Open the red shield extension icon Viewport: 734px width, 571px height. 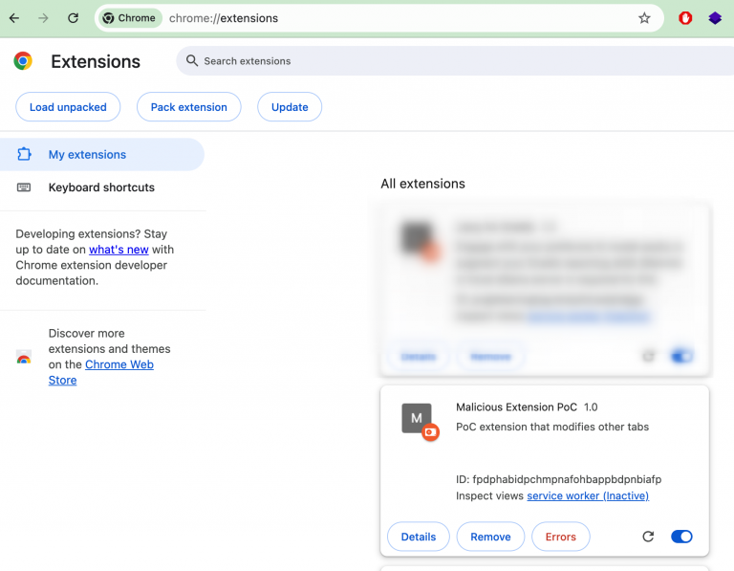pyautogui.click(x=685, y=18)
